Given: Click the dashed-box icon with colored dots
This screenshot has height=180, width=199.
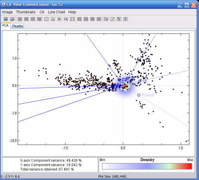Looking at the screenshot, I should 53,19.
